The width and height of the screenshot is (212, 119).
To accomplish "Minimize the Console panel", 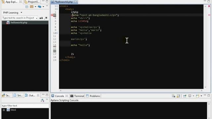I will pyautogui.click(x=205, y=95).
